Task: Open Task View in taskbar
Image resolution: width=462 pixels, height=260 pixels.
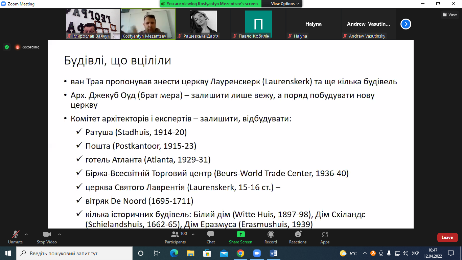Action: (x=157, y=253)
